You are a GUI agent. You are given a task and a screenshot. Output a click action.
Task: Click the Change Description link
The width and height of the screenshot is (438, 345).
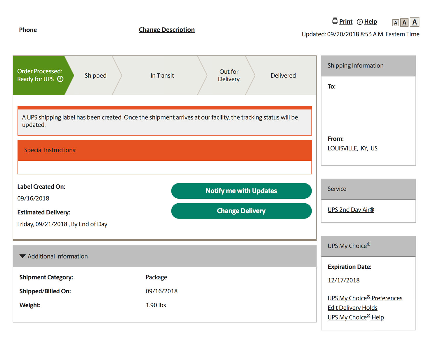click(167, 30)
